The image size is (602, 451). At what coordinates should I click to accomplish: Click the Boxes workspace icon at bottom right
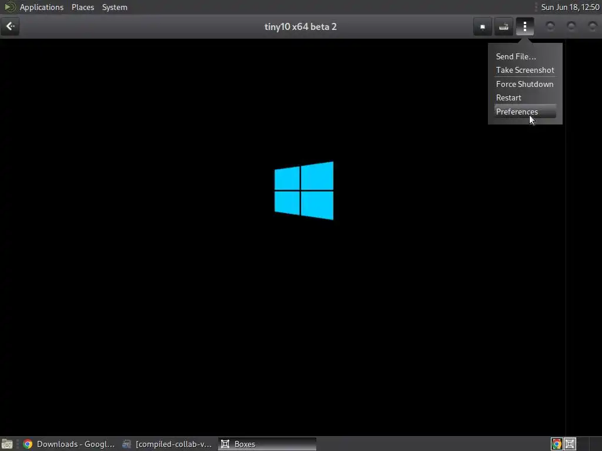coord(570,444)
